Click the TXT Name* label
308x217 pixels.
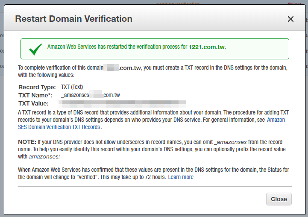pyautogui.click(x=35, y=95)
